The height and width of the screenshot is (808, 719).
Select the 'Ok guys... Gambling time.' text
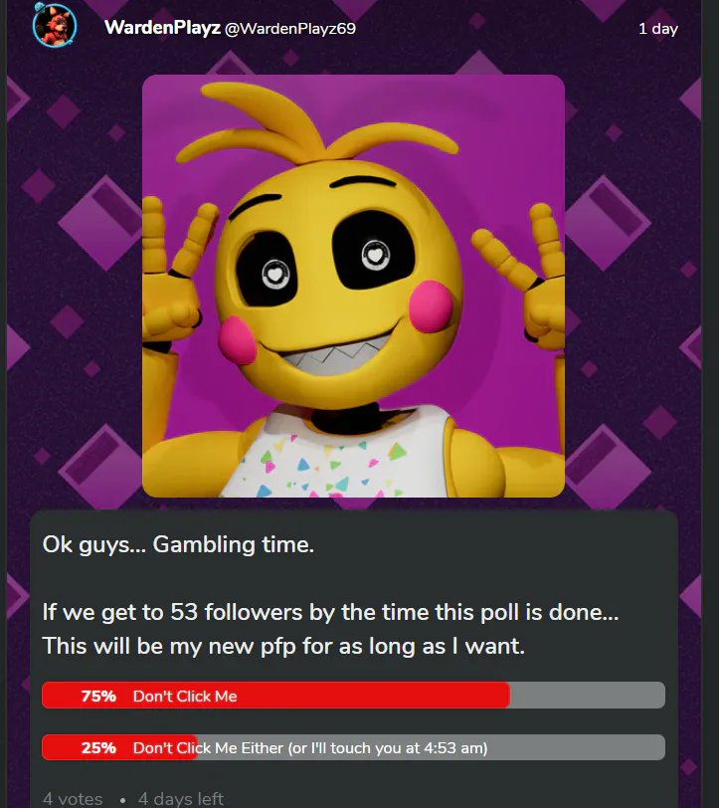pos(178,544)
